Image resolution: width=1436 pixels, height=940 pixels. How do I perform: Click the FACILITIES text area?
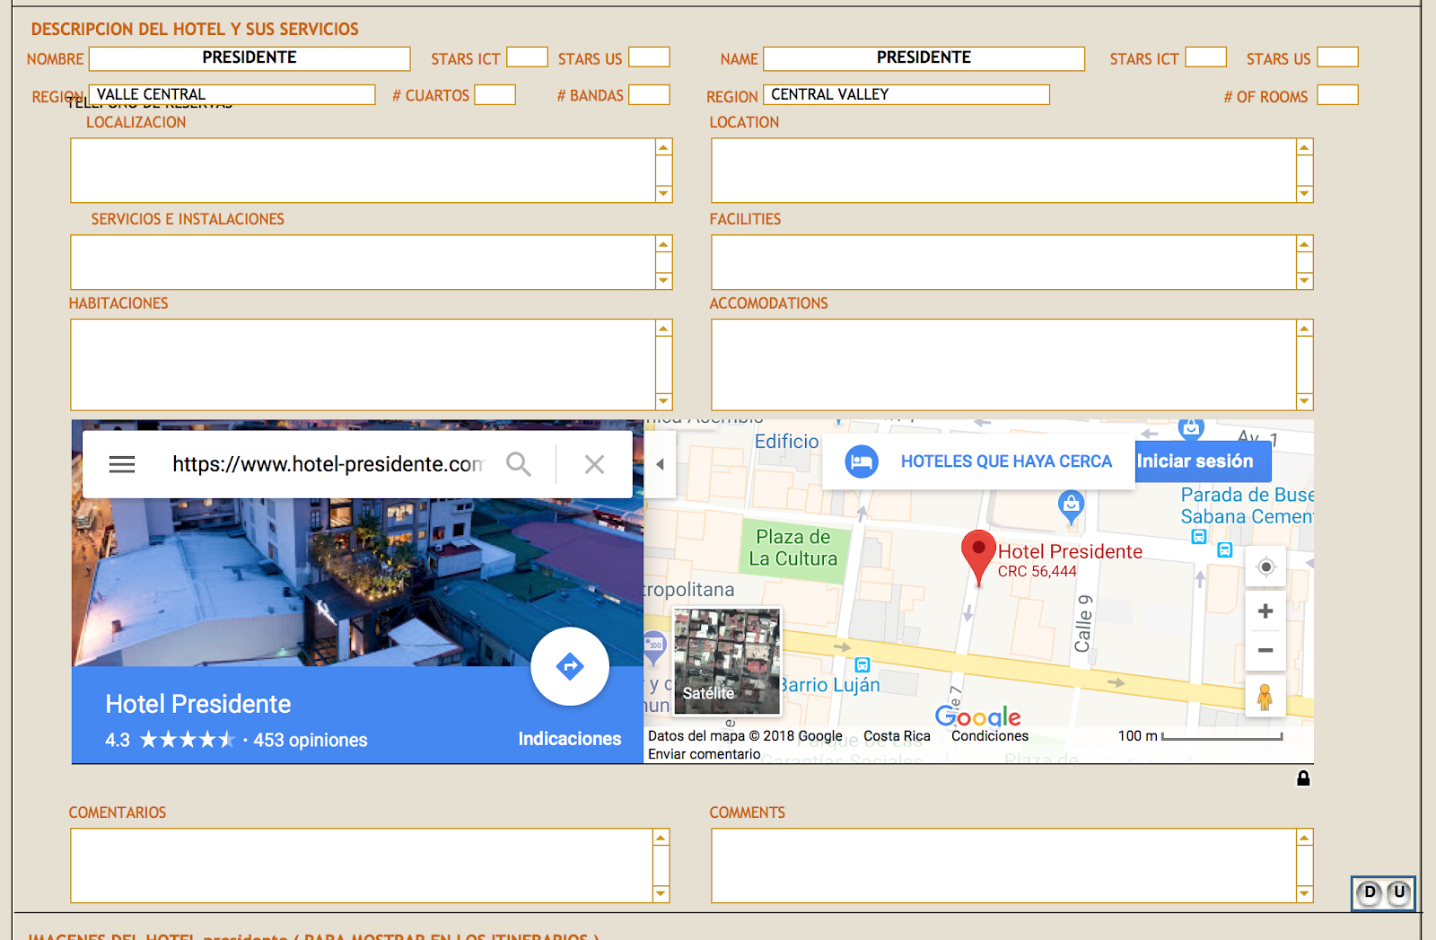tap(1004, 262)
